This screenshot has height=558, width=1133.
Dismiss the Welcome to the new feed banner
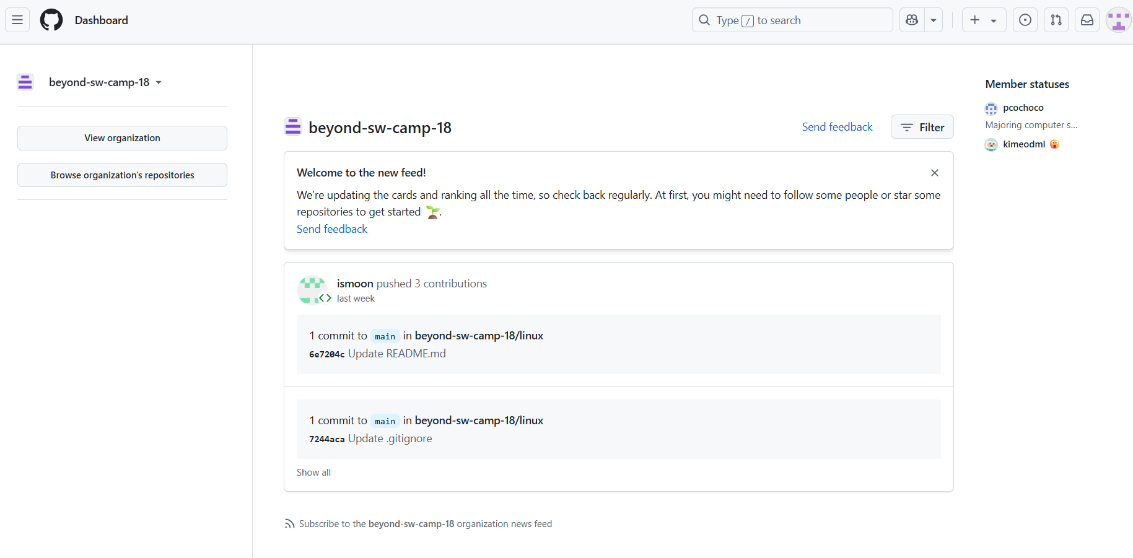(x=935, y=173)
